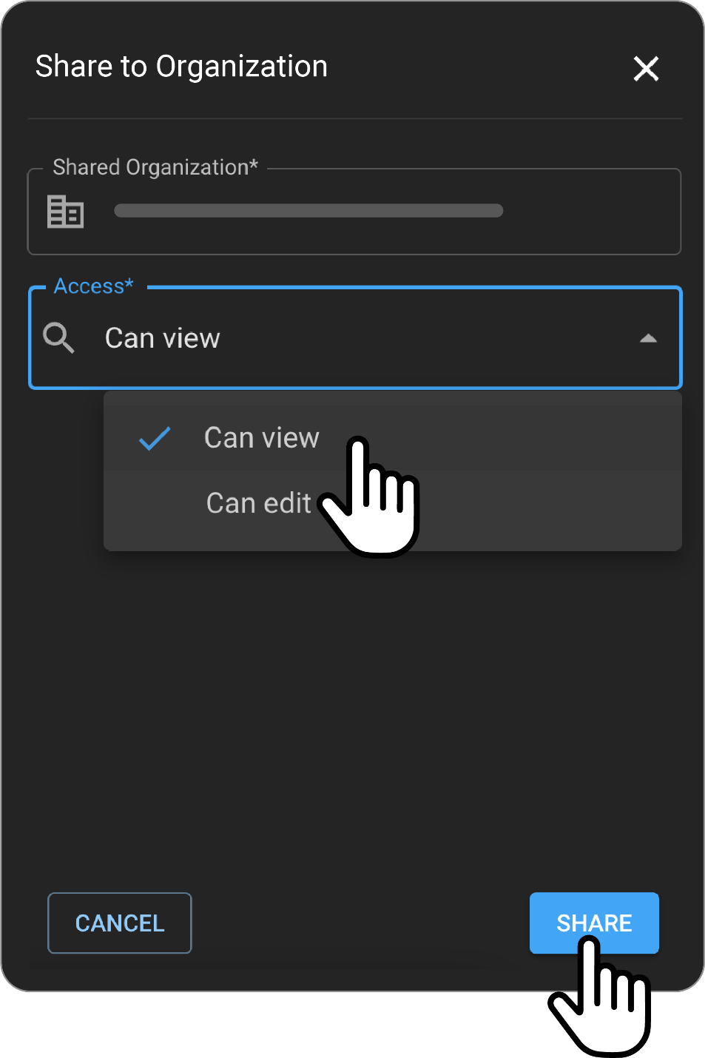Close the Share to Organization dialog
The width and height of the screenshot is (705, 1058).
pyautogui.click(x=646, y=69)
